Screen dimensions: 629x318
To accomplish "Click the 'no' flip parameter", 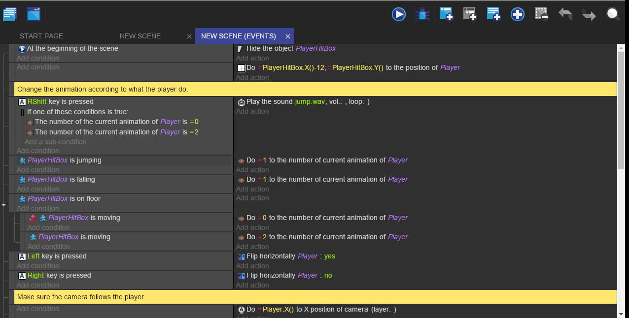I will tap(328, 275).
